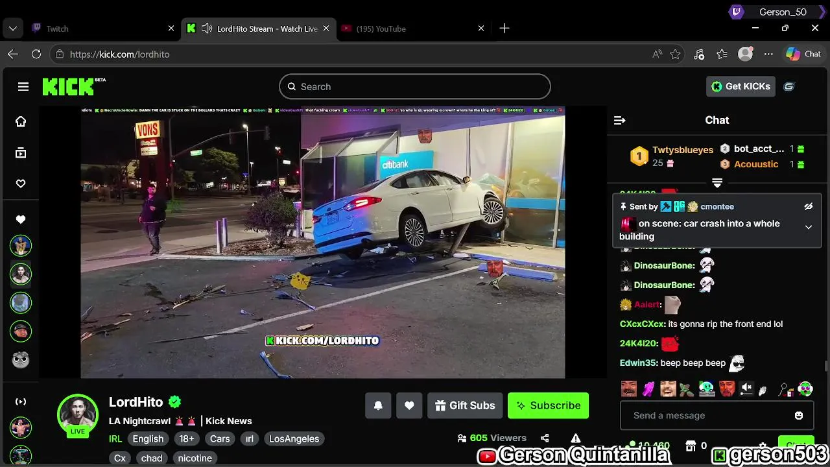Screen dimensions: 830x467
Task: Open the profile icon beside Get KICKs
Action: [x=789, y=86]
